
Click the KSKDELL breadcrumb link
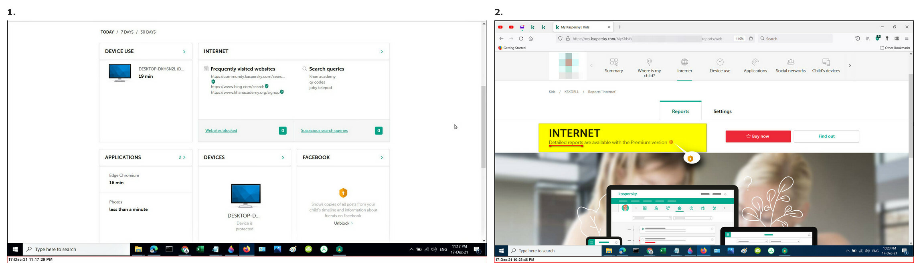click(x=571, y=92)
